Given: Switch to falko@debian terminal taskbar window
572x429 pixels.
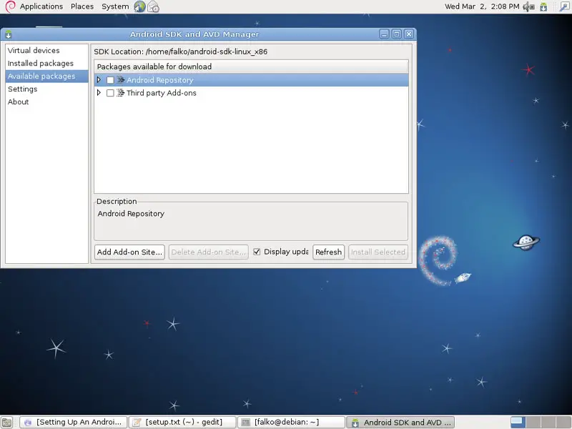Looking at the screenshot, I should coord(291,423).
